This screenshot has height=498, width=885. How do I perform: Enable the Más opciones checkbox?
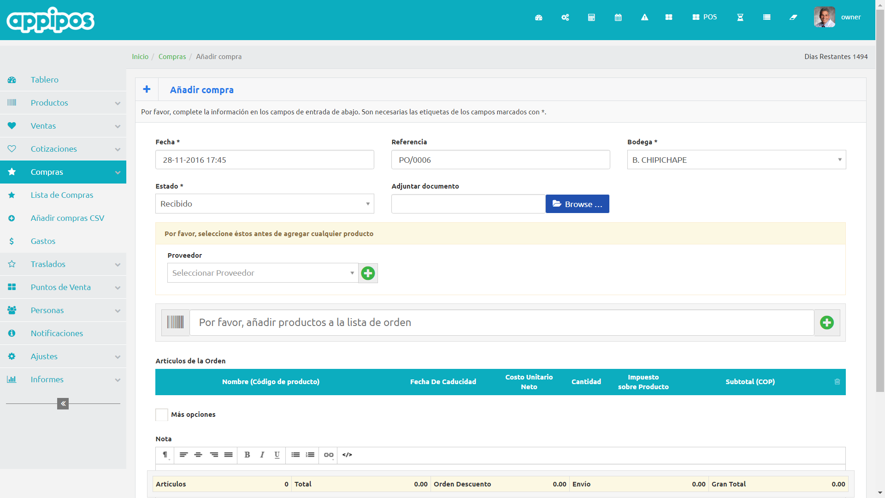pos(162,415)
